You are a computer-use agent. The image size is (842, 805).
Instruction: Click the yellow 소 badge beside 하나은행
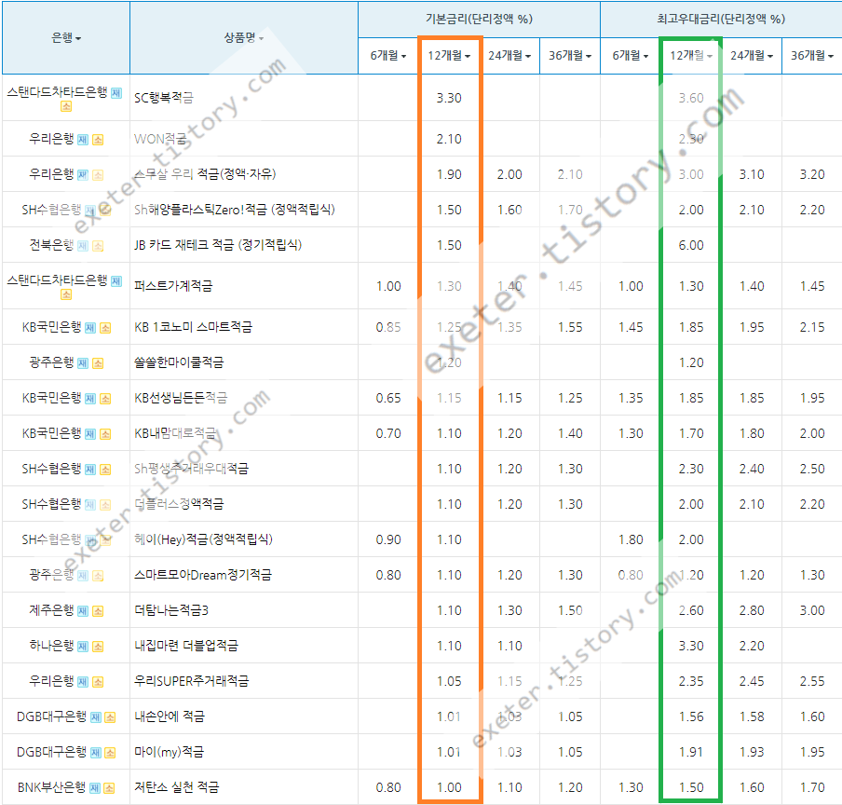point(98,647)
